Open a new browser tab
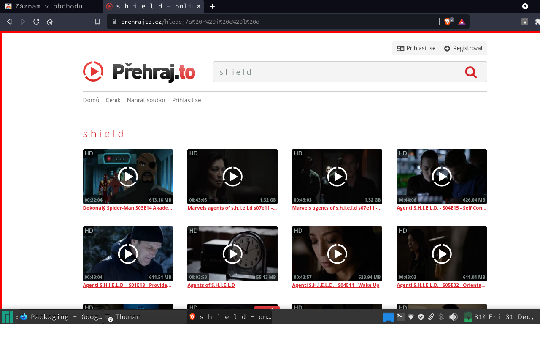This screenshot has height=338, width=540. point(212,6)
